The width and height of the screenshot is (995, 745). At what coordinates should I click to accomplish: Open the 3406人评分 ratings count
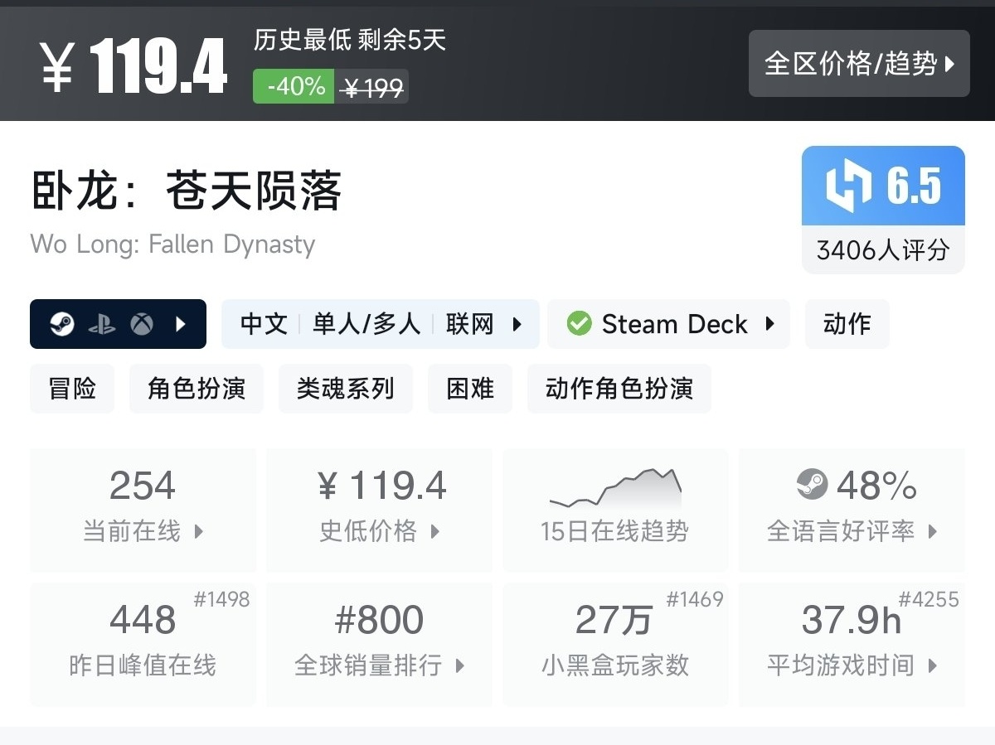[x=883, y=250]
